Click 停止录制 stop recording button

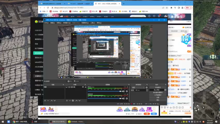click(x=156, y=90)
